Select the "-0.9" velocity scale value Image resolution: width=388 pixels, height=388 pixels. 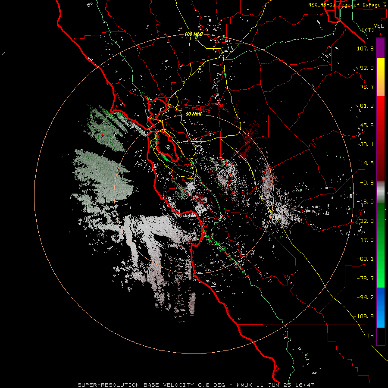(367, 183)
